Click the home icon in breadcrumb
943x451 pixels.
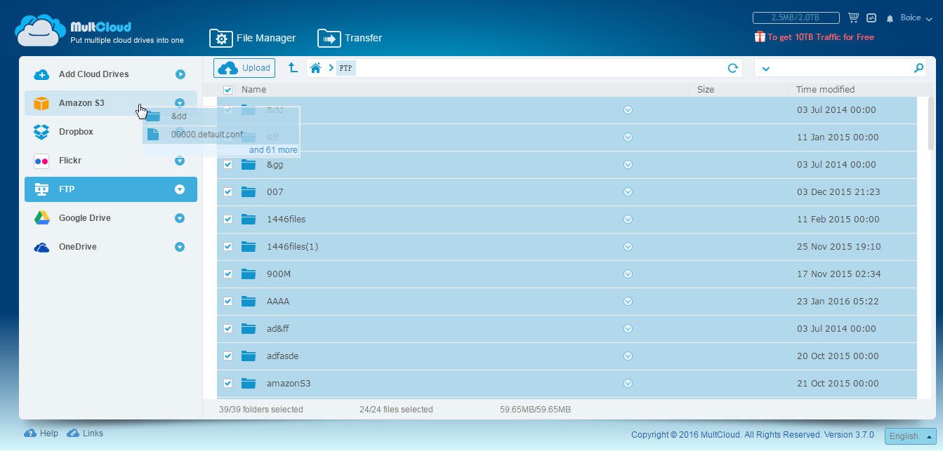coord(315,68)
